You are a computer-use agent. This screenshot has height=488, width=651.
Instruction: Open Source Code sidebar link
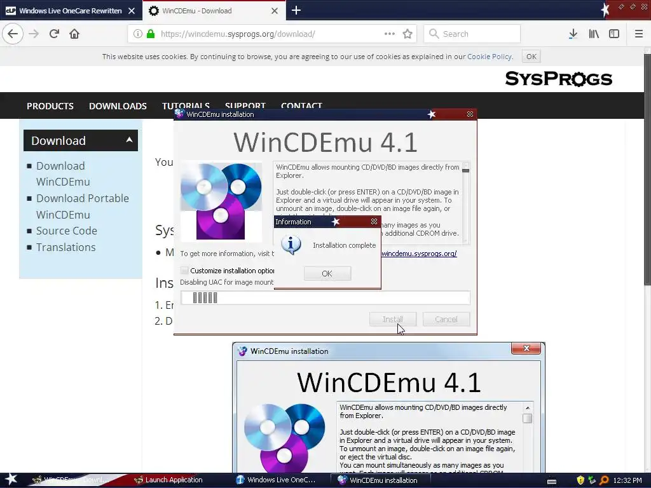[66, 231]
